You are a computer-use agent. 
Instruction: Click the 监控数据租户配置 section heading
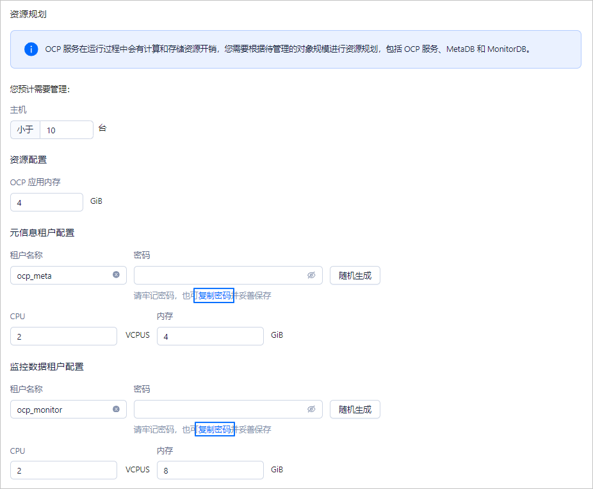pos(47,367)
